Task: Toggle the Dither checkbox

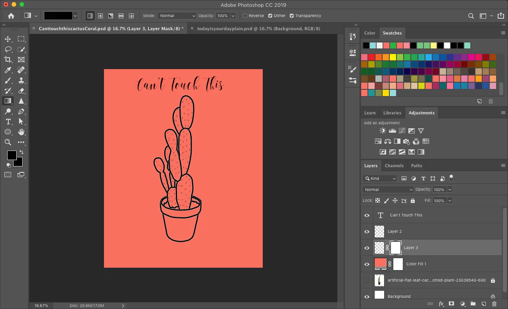Action: [x=270, y=16]
